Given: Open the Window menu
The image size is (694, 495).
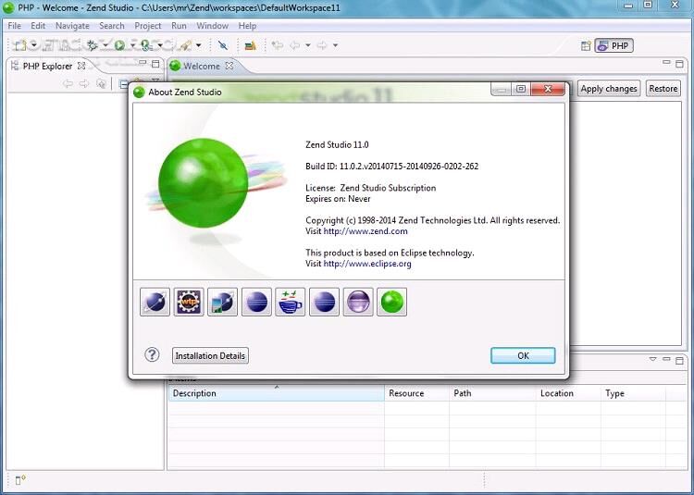Looking at the screenshot, I should pos(213,26).
